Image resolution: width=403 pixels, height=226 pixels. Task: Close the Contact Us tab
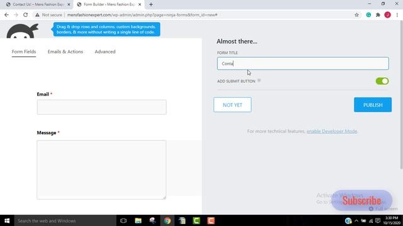[69, 4]
